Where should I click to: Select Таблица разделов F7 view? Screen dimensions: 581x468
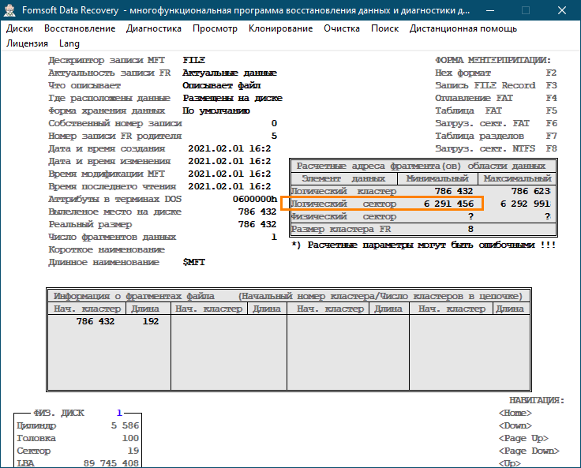click(x=496, y=136)
